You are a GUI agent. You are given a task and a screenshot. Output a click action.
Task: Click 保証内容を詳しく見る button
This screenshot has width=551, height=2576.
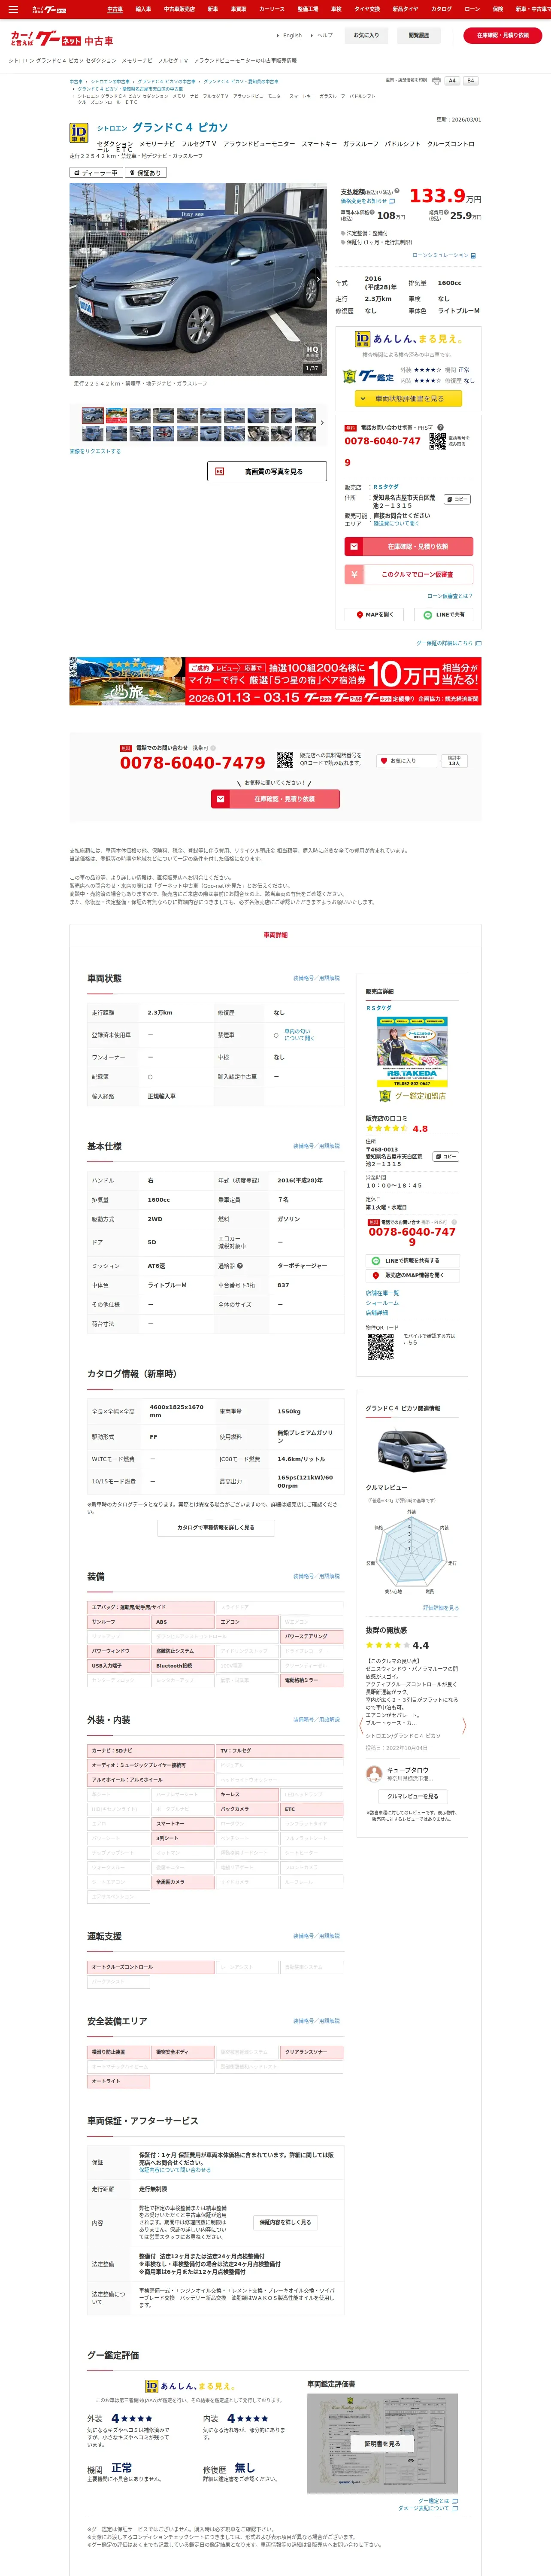point(285,2222)
